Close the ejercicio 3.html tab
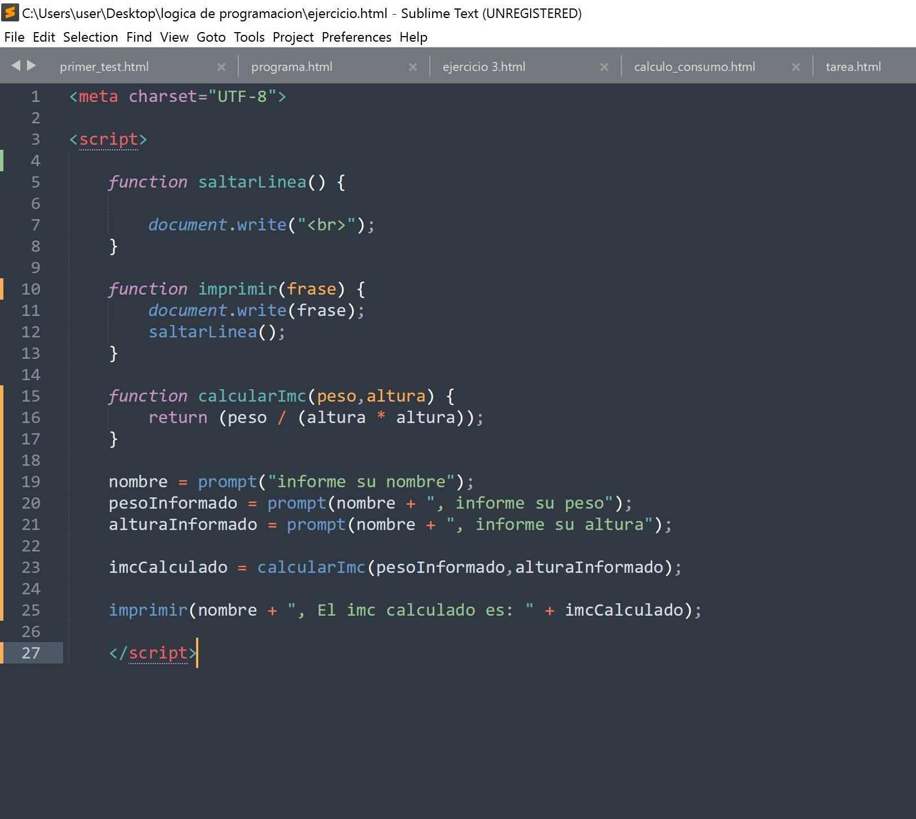The width and height of the screenshot is (916, 819). tap(604, 67)
